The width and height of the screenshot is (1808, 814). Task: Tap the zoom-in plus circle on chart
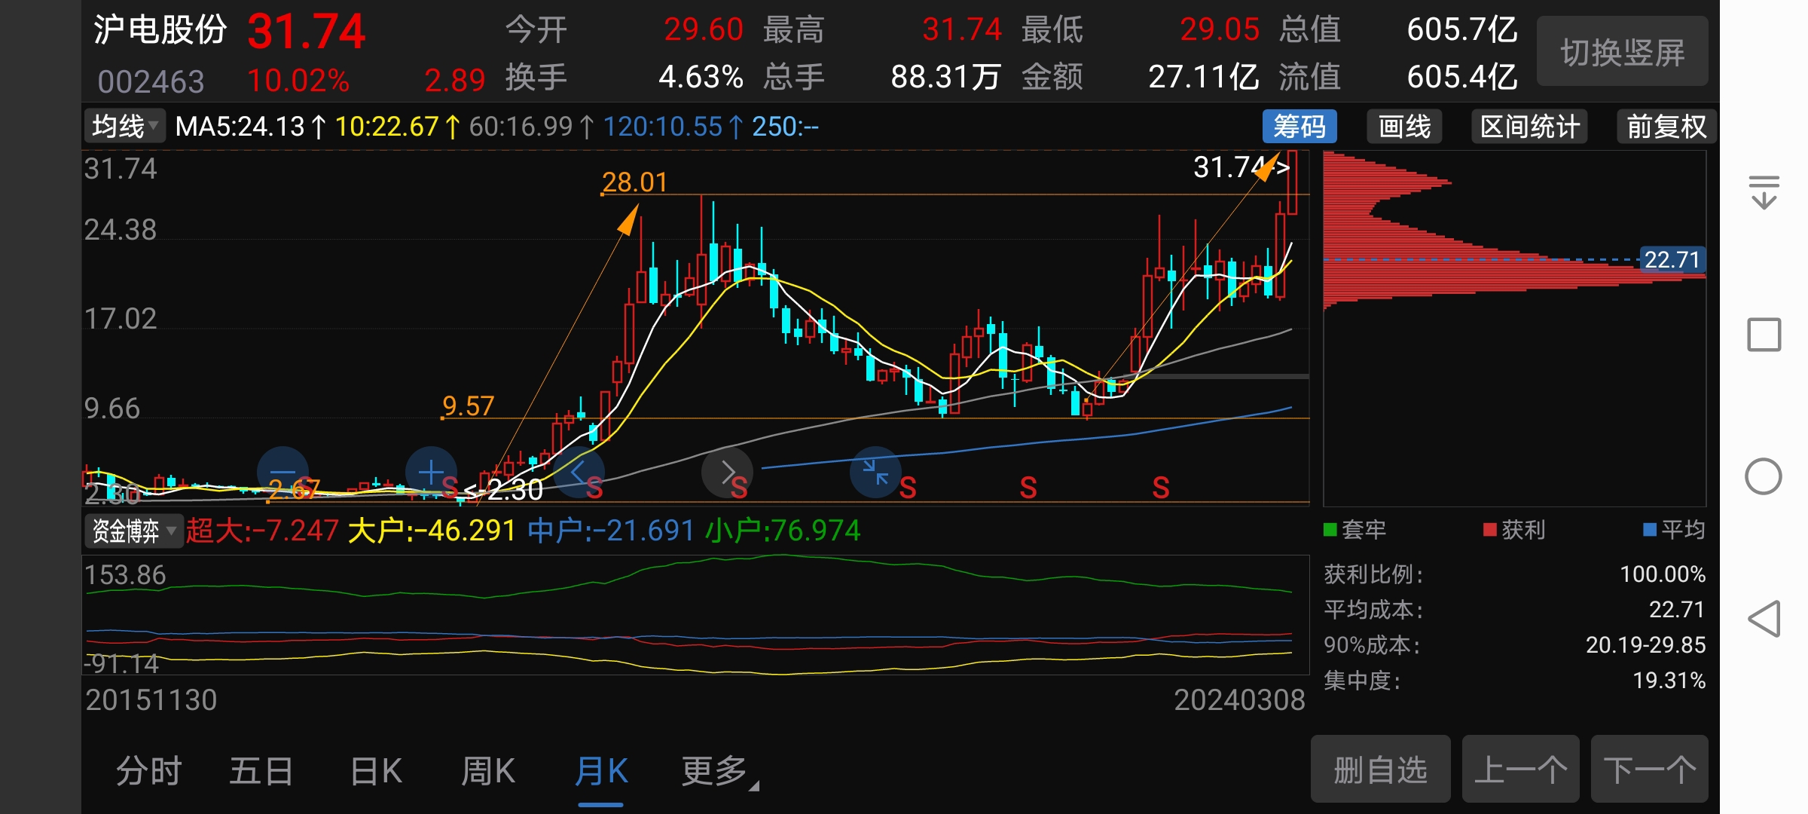(x=431, y=473)
